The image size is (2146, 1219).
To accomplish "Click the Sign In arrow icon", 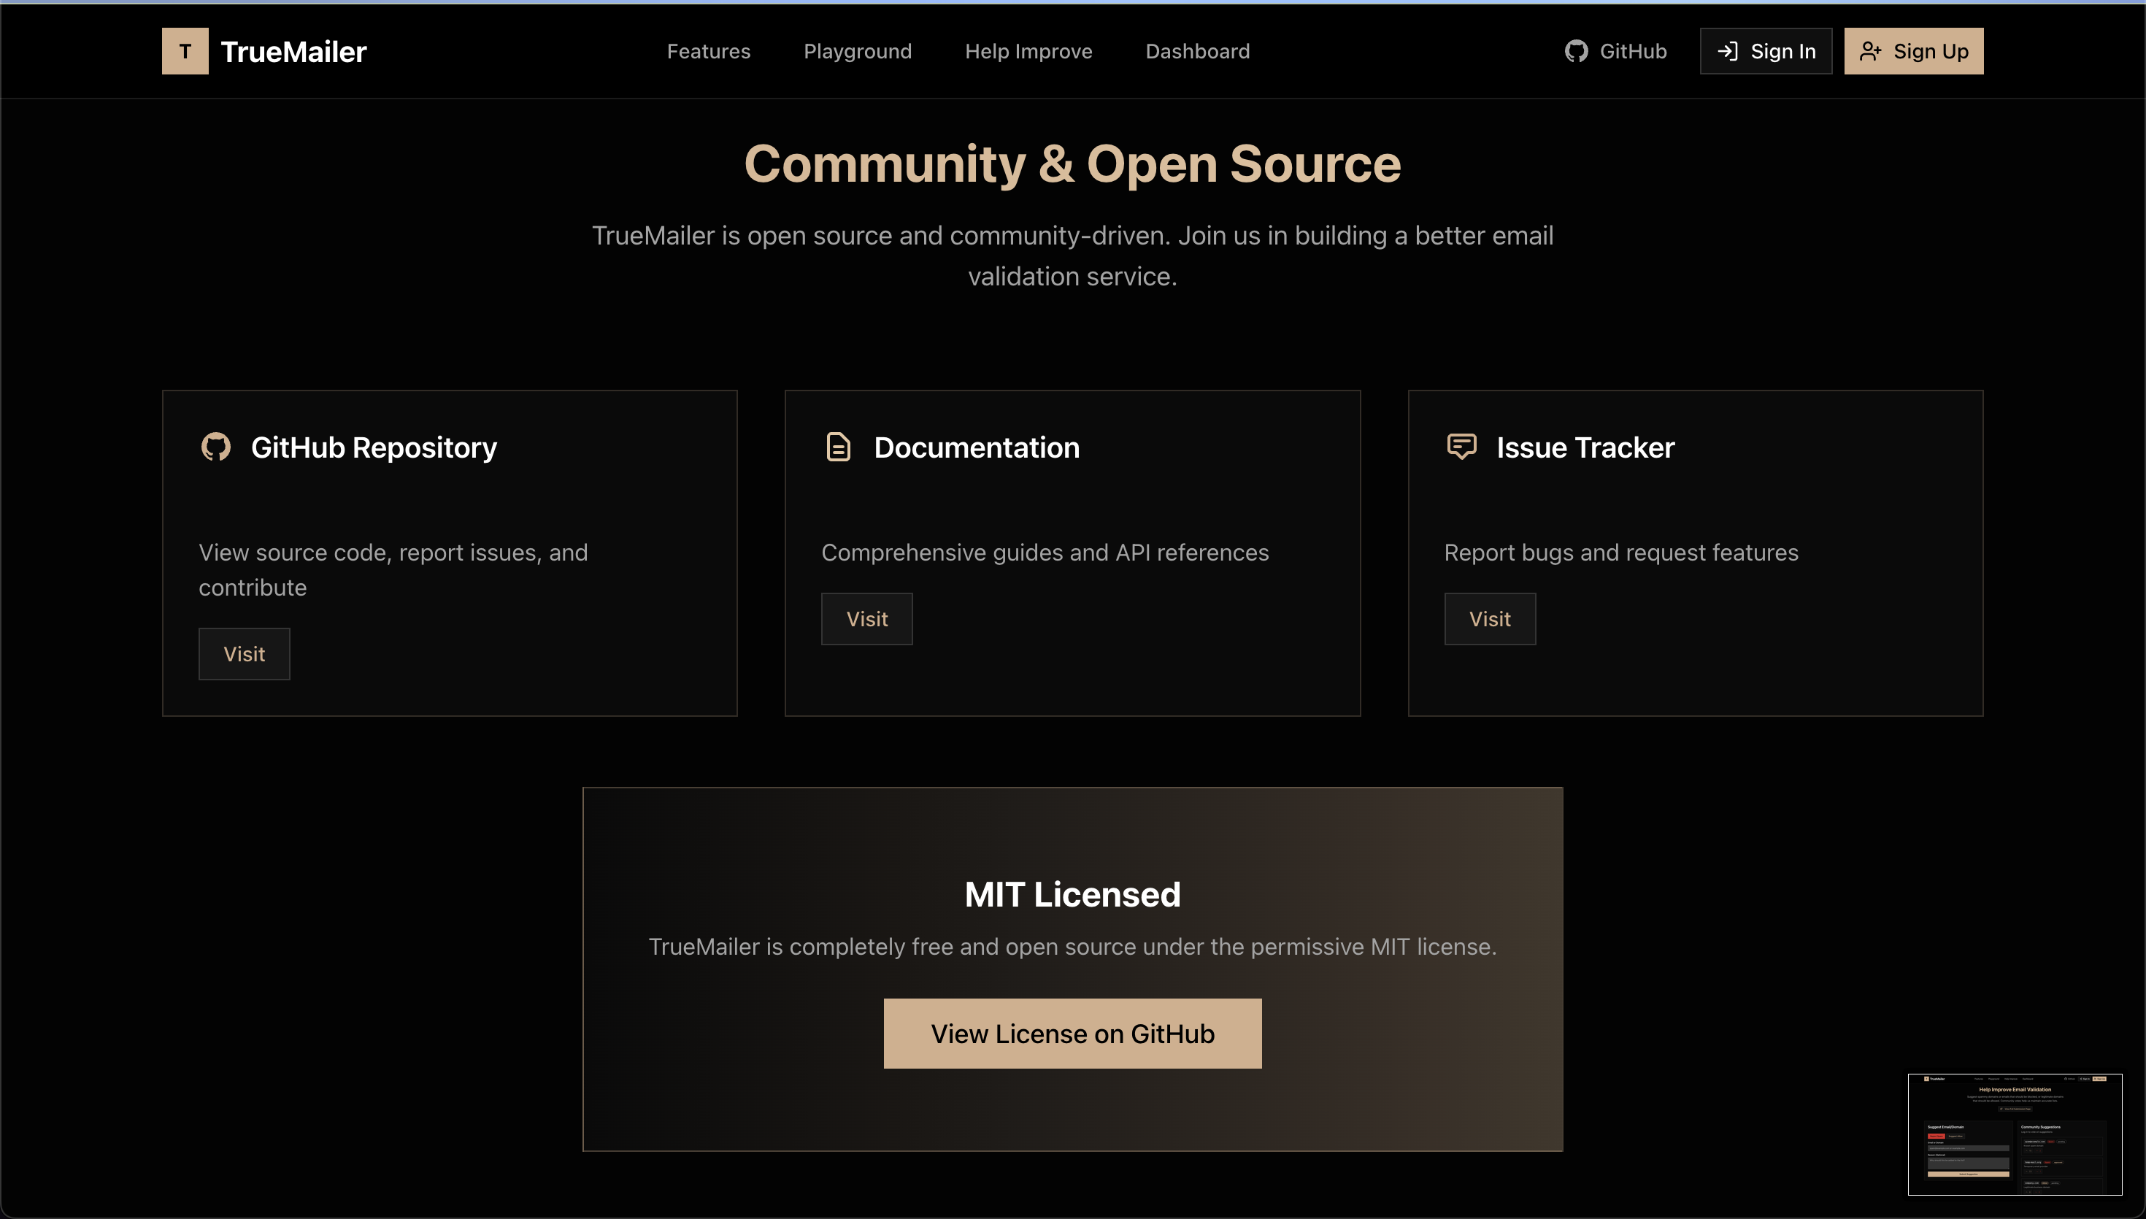I will coord(1728,51).
